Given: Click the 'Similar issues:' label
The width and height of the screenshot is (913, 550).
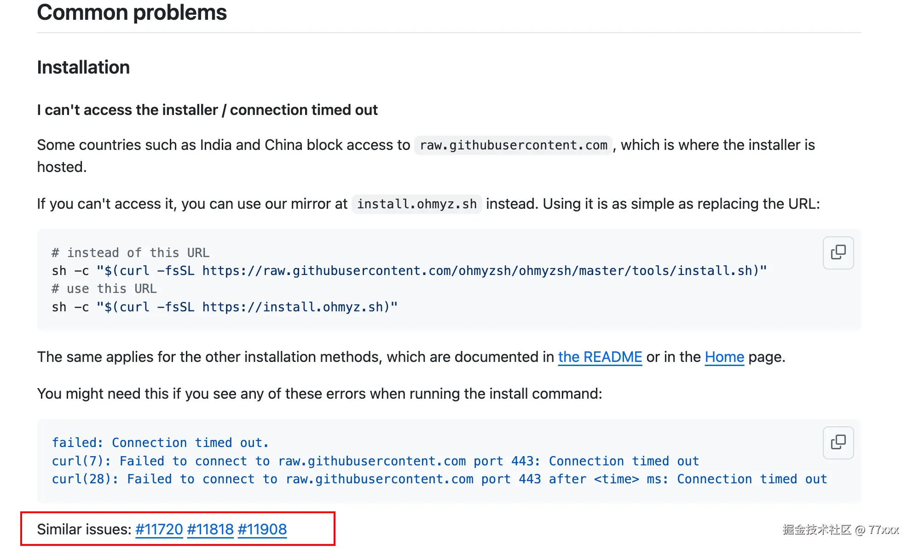Looking at the screenshot, I should [84, 529].
